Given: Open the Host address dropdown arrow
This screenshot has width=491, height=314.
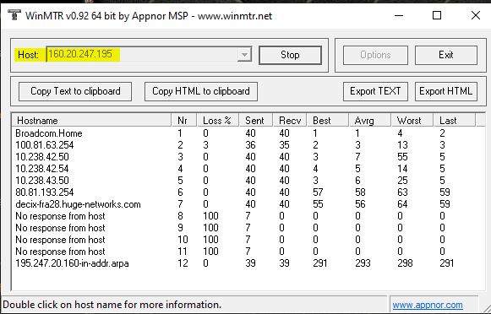Looking at the screenshot, I should point(244,55).
